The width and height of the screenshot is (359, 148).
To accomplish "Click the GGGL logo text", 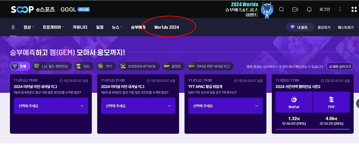I will coord(68,10).
